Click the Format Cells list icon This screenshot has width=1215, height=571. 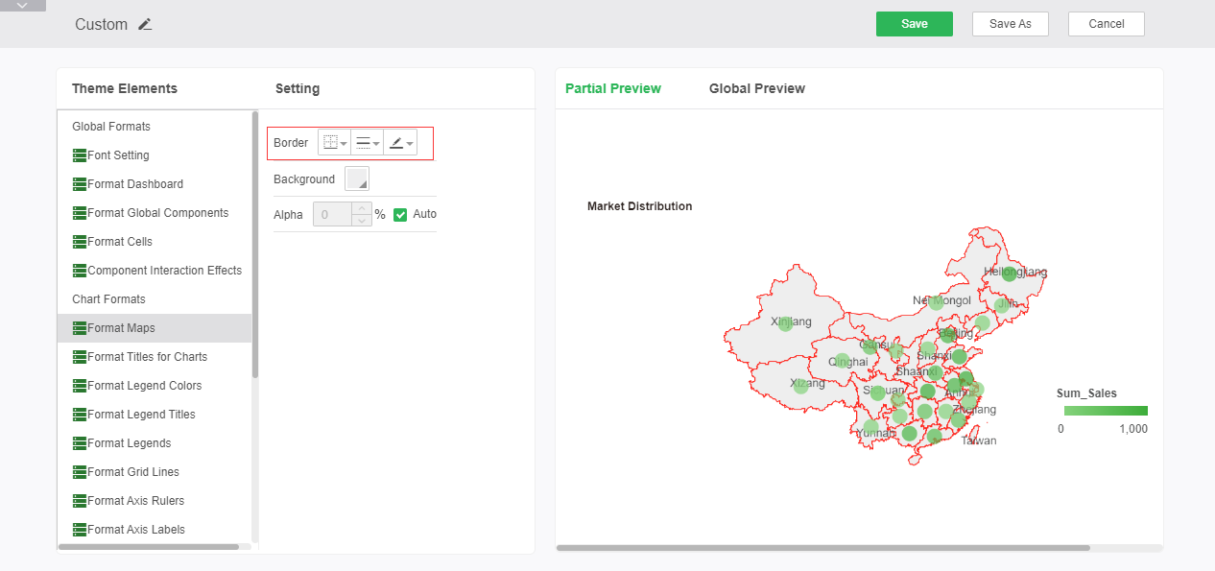point(80,242)
